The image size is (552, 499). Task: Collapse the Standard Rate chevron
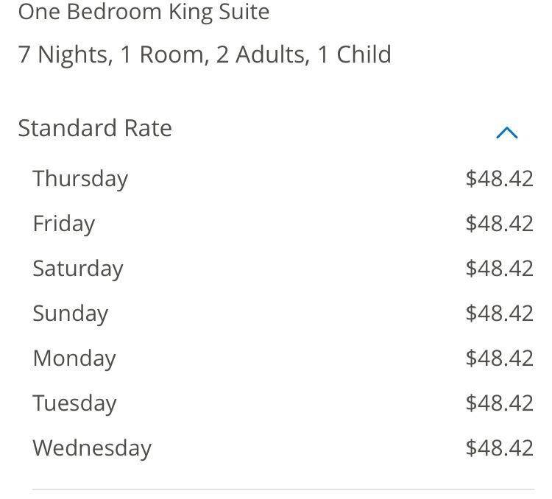[506, 132]
